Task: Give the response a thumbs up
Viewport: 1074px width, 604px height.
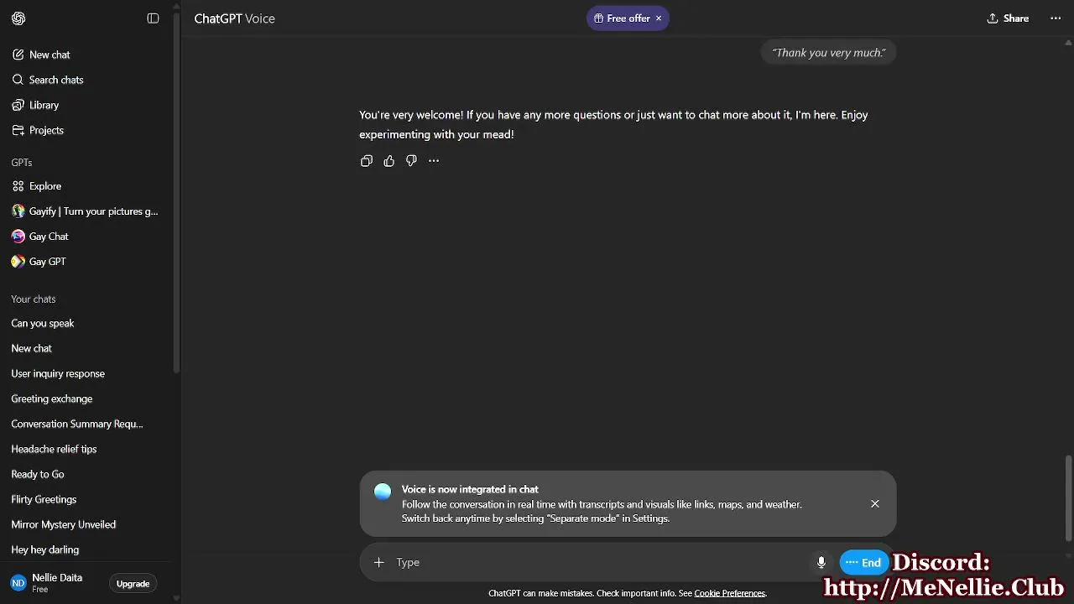Action: point(388,161)
